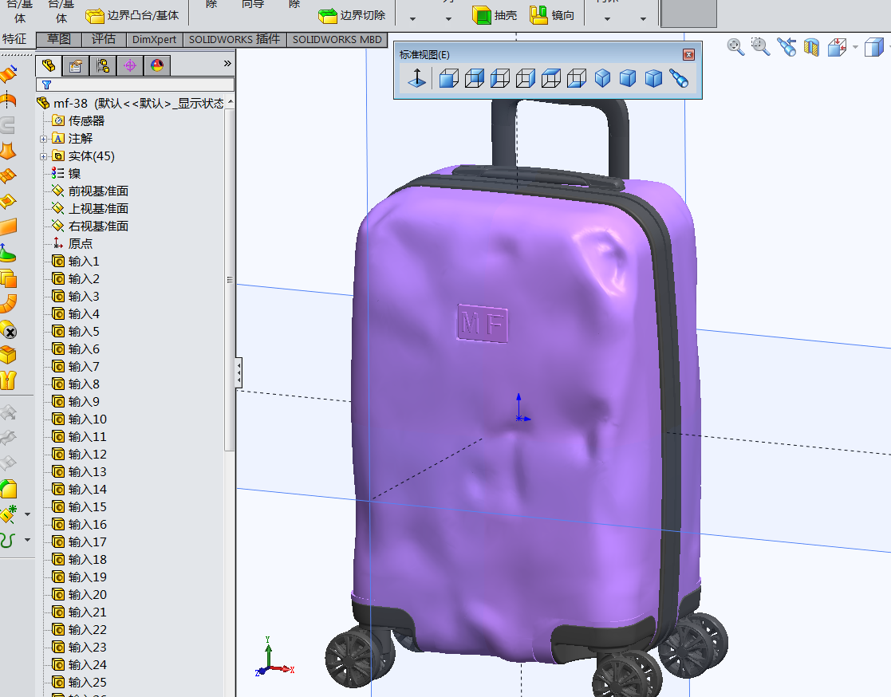Select 上视基准面 plane
This screenshot has height=697, width=891.
click(90, 208)
